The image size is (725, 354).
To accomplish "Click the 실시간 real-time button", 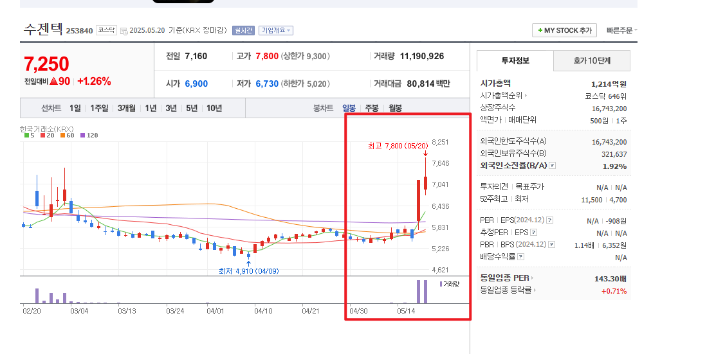I will pyautogui.click(x=243, y=30).
